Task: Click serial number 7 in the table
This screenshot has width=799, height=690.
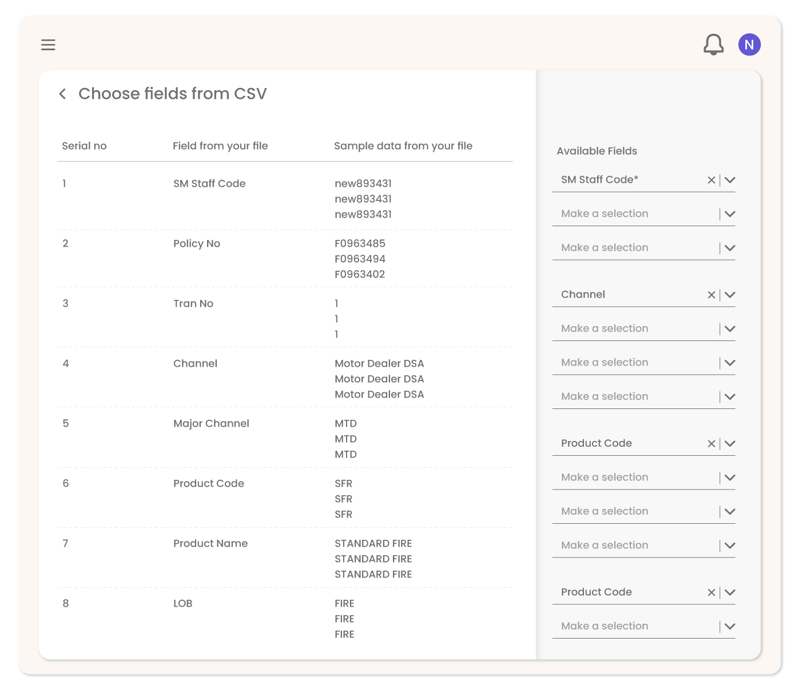Action: [65, 543]
